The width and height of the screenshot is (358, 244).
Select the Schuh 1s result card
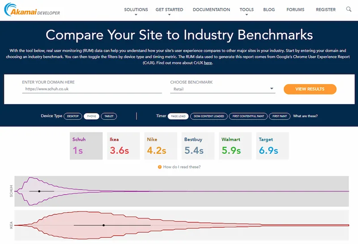pos(86,146)
